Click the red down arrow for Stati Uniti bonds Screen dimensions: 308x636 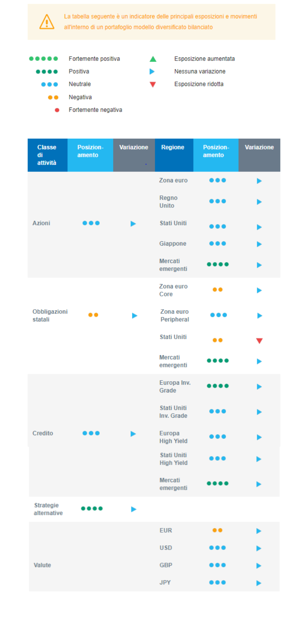click(259, 341)
